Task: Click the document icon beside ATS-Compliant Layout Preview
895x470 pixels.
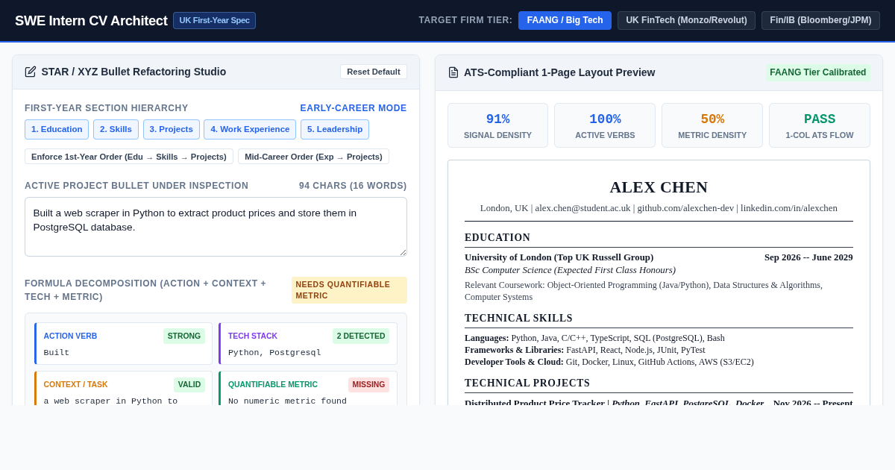Action: pyautogui.click(x=453, y=72)
